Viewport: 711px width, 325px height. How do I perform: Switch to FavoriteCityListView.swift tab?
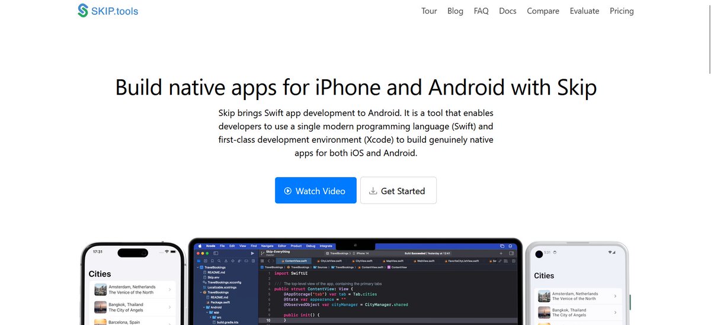(x=462, y=260)
